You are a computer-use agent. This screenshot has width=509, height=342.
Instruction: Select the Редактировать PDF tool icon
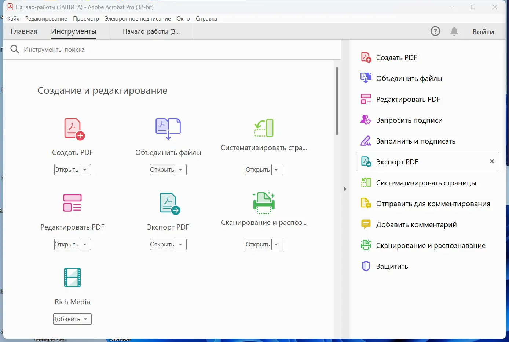(72, 202)
